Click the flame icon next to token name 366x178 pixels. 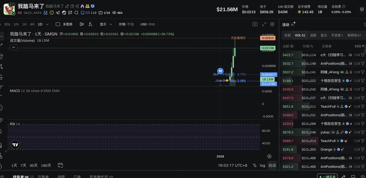click(82, 6)
